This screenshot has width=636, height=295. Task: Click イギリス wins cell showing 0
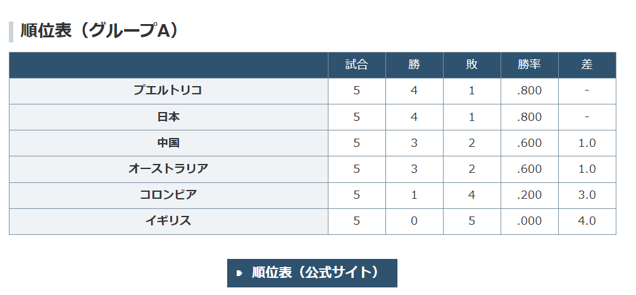click(x=414, y=221)
